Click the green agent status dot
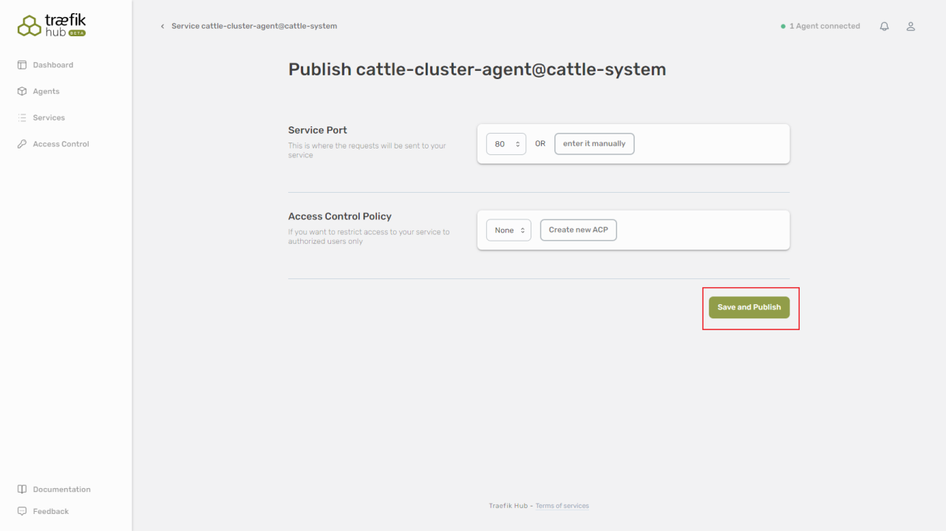 pyautogui.click(x=783, y=27)
